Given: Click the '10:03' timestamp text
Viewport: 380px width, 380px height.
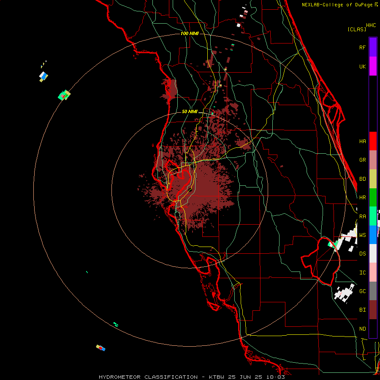Looking at the screenshot, I should [x=277, y=377].
